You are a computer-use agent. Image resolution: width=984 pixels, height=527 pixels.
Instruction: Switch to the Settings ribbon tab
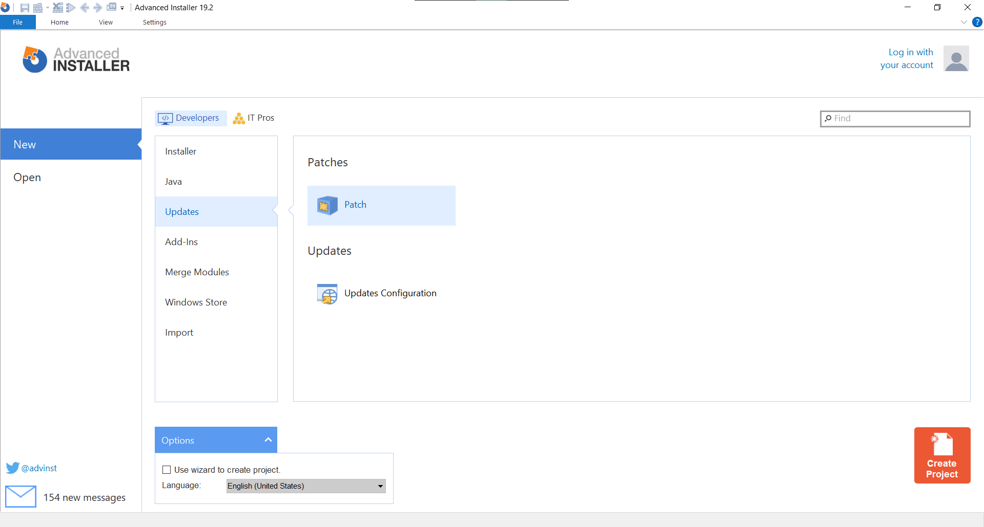click(154, 22)
